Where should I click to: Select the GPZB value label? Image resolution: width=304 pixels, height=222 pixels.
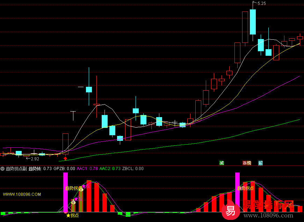[66, 169]
